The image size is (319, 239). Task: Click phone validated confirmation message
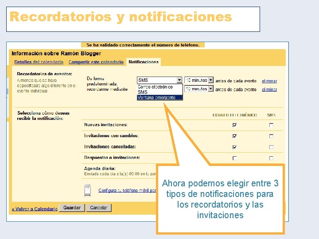tap(143, 45)
